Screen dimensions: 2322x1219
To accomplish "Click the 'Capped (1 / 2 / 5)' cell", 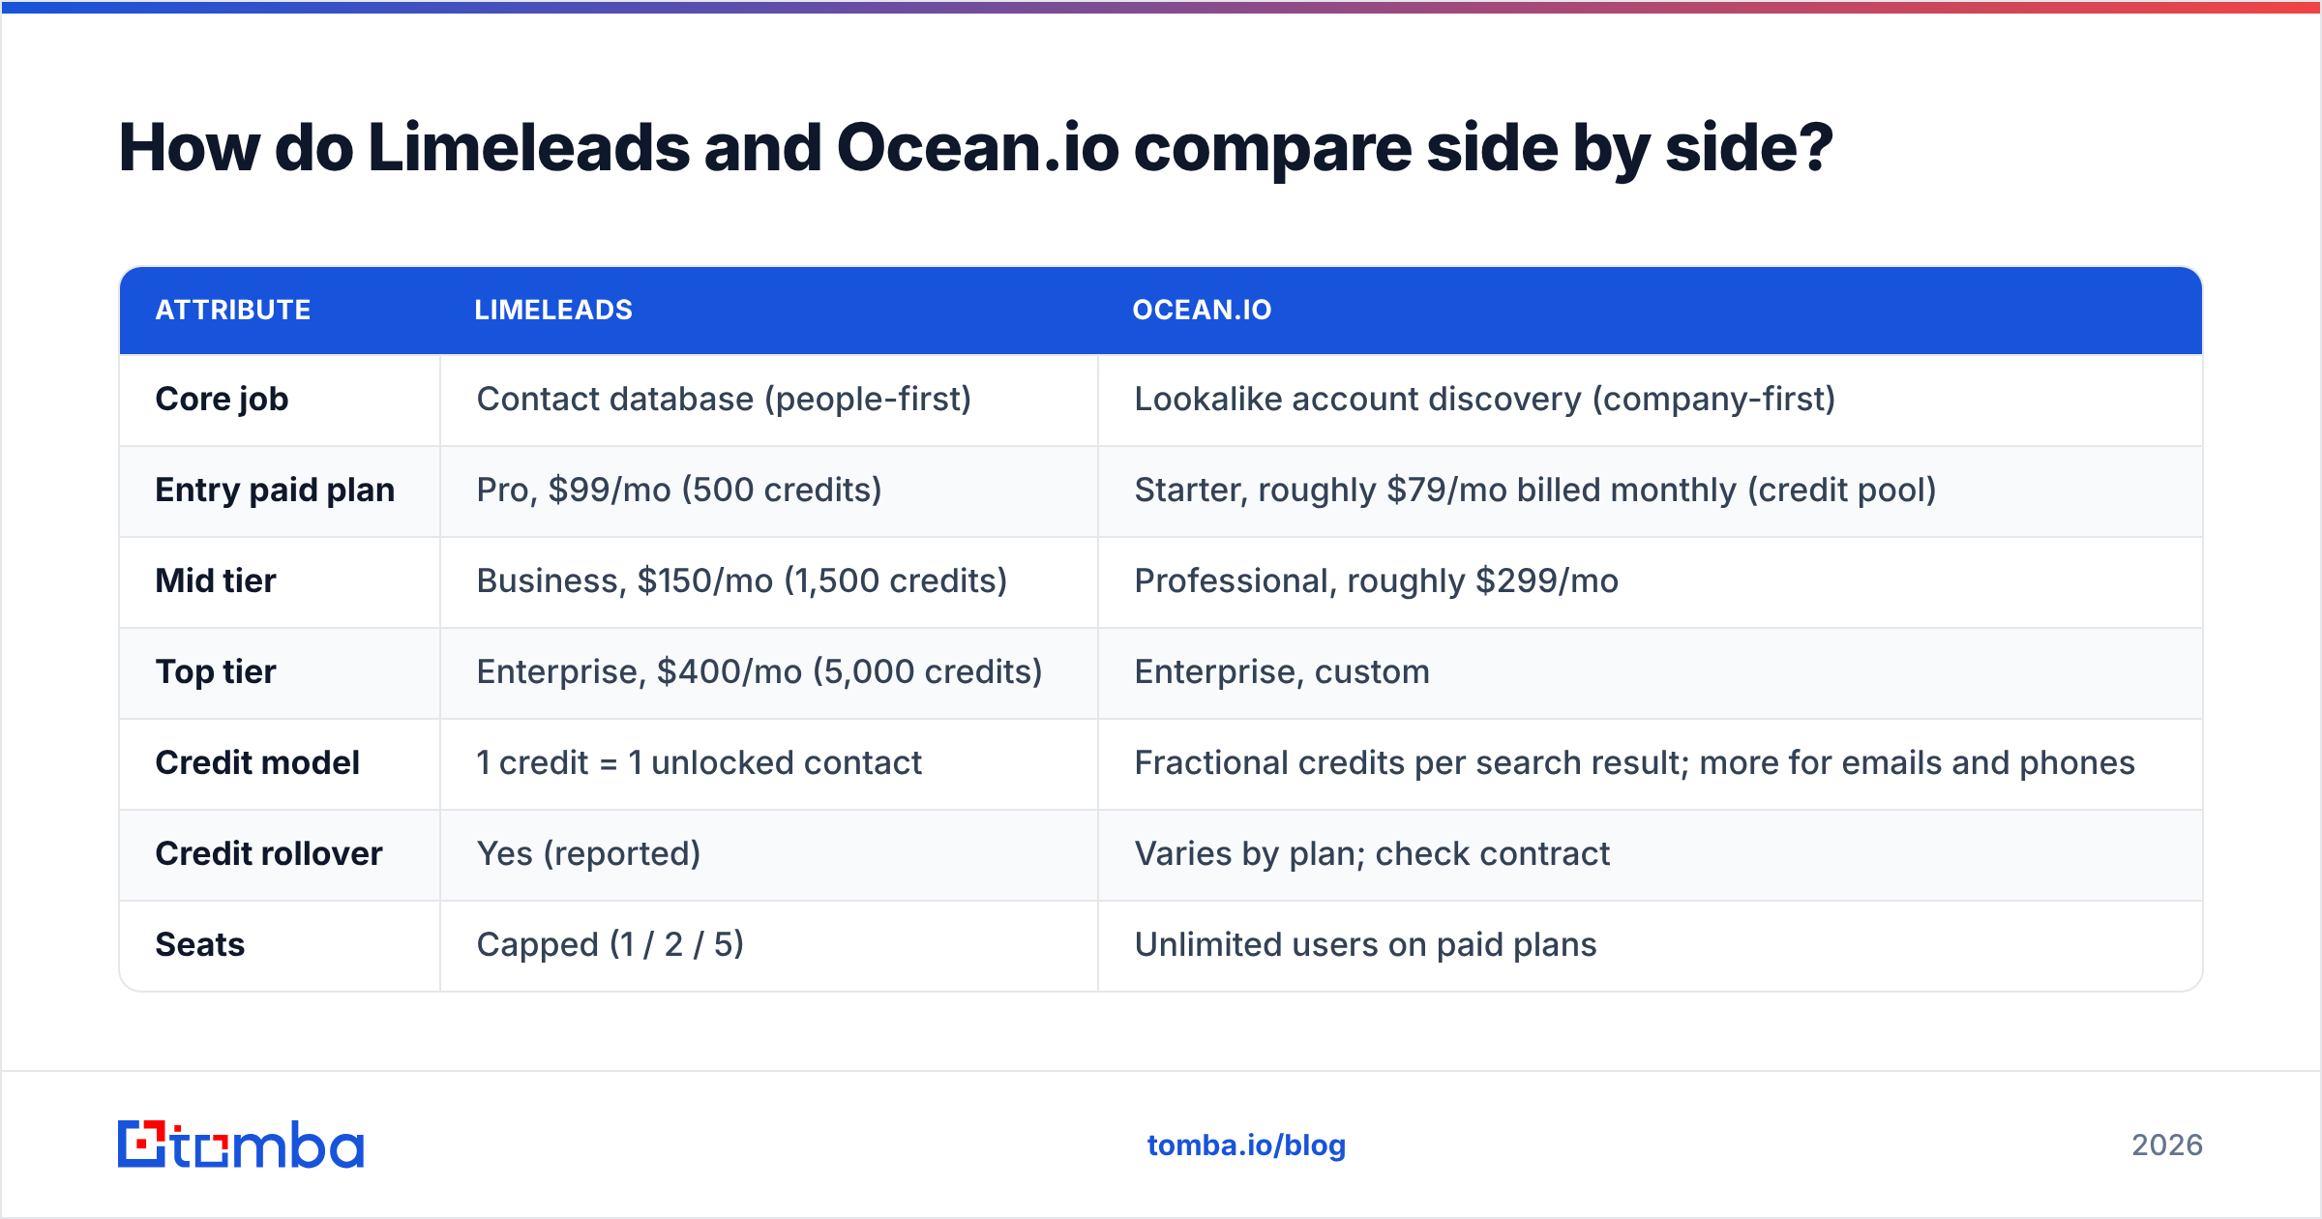I will tap(610, 945).
